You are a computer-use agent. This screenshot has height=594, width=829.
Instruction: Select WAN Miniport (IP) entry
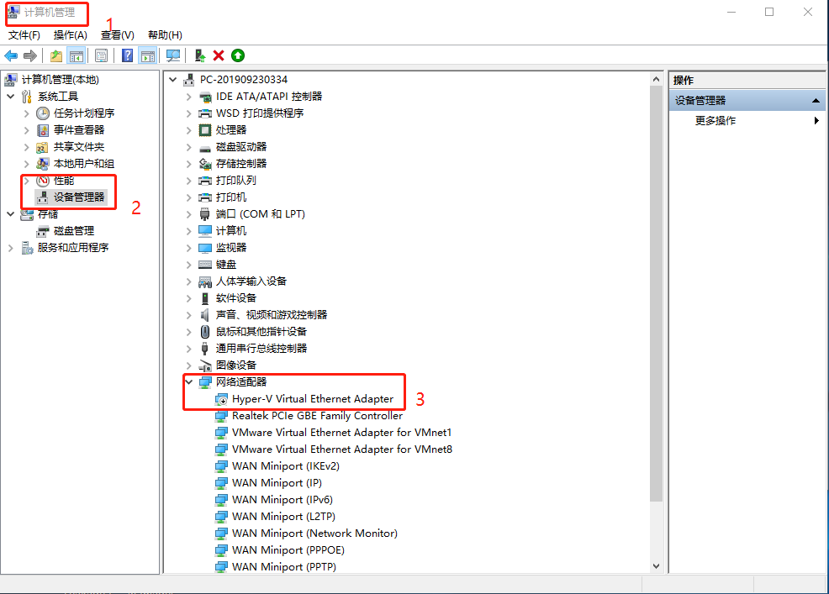click(x=277, y=483)
